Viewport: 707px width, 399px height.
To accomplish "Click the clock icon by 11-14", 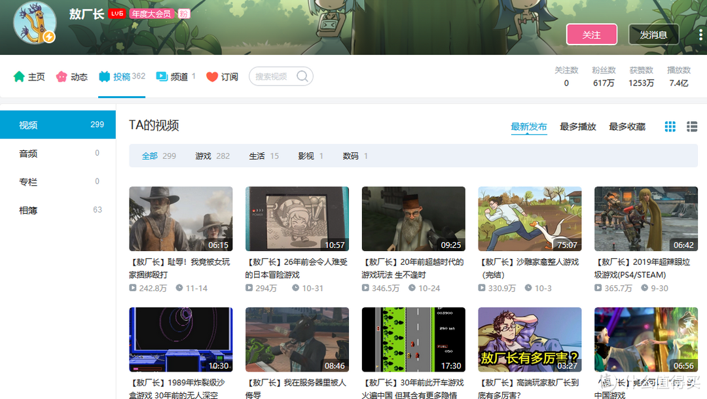I will [179, 288].
